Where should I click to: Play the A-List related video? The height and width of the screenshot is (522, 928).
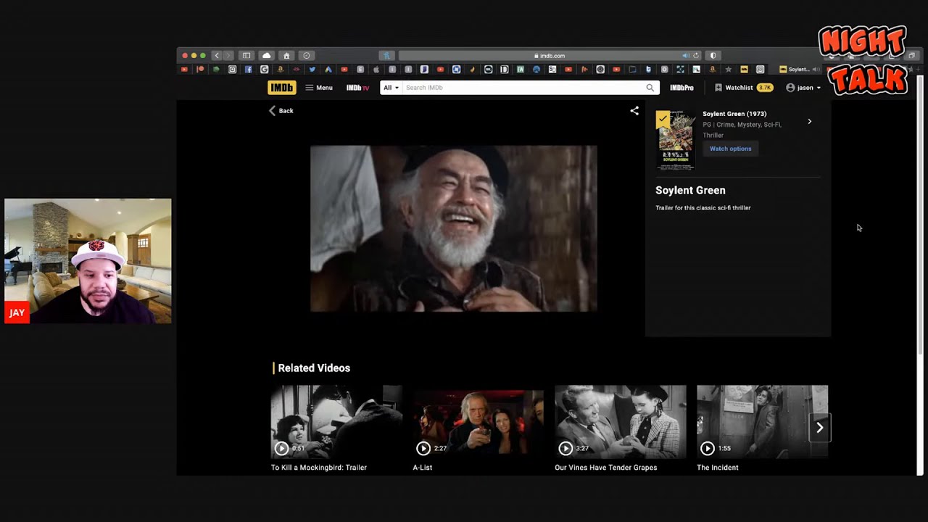[x=478, y=422]
